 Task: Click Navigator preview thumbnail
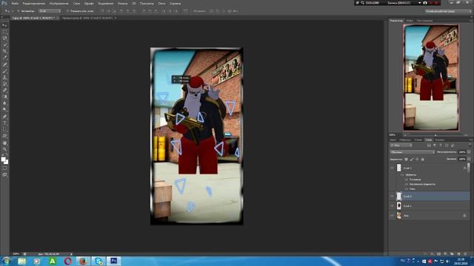pyautogui.click(x=431, y=78)
